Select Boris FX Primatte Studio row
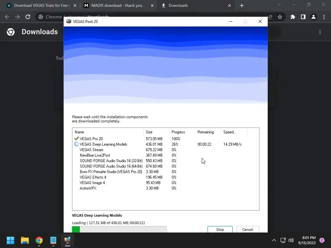 [x=165, y=172]
